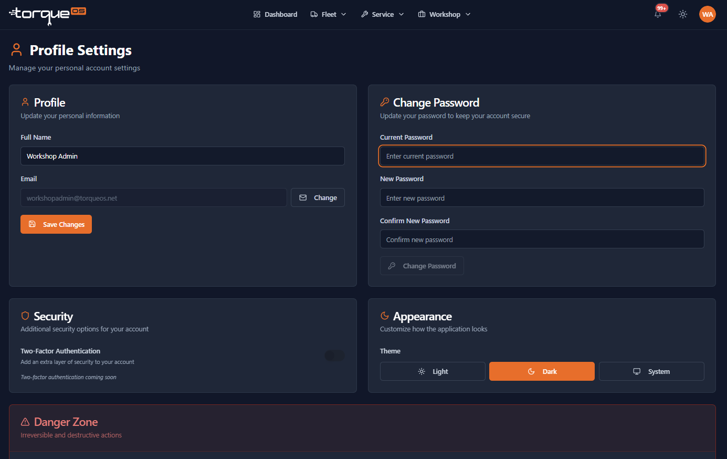Focus the Confirm New Password field

542,239
